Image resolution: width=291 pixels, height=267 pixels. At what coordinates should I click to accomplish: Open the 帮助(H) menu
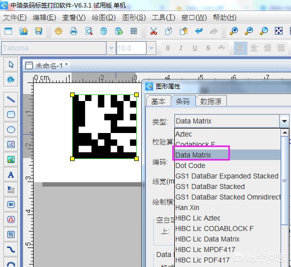[x=224, y=17]
